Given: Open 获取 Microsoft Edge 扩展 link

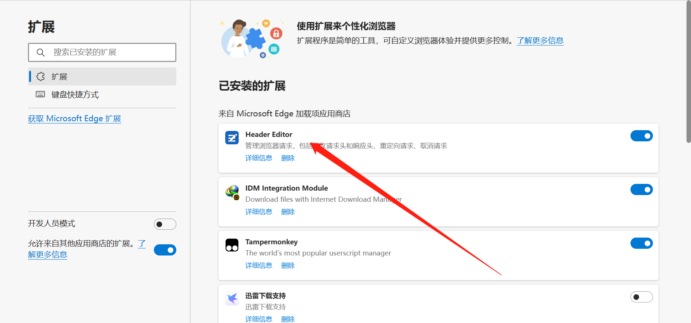Looking at the screenshot, I should [74, 119].
